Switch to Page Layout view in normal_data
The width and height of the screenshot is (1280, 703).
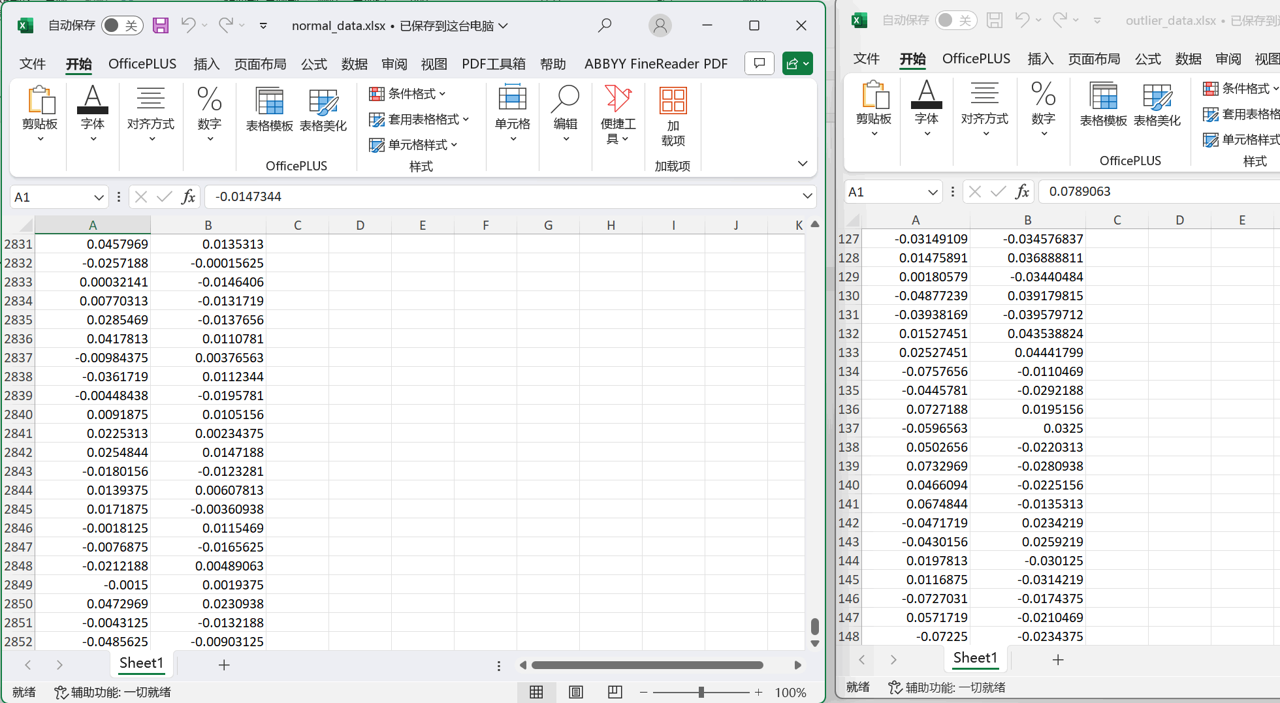575,692
